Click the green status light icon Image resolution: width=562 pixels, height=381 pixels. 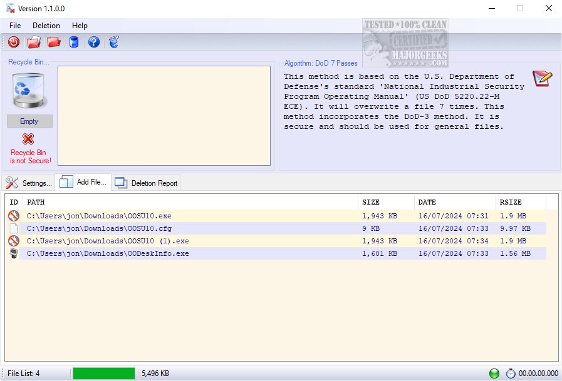click(494, 373)
